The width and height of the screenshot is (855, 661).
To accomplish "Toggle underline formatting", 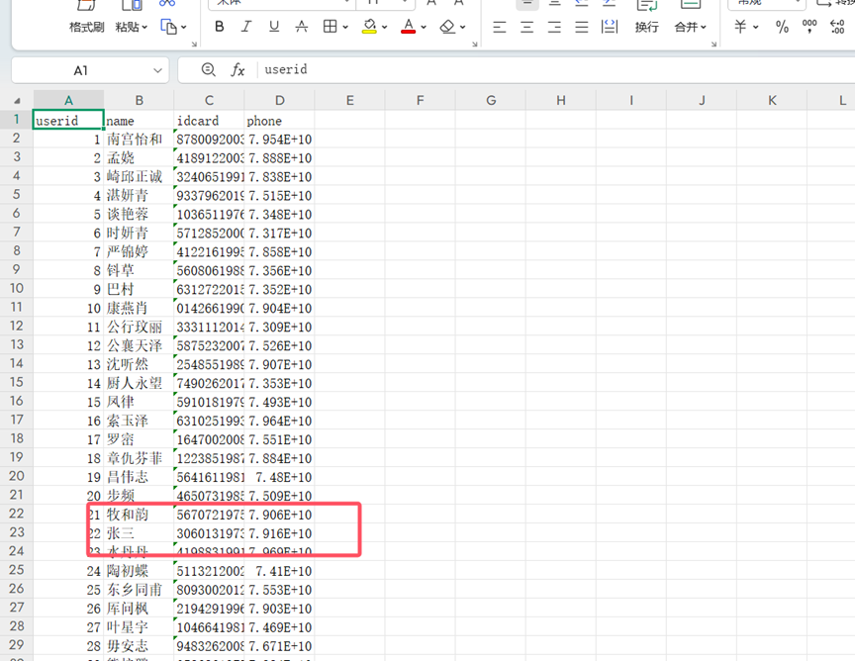I will 274,27.
